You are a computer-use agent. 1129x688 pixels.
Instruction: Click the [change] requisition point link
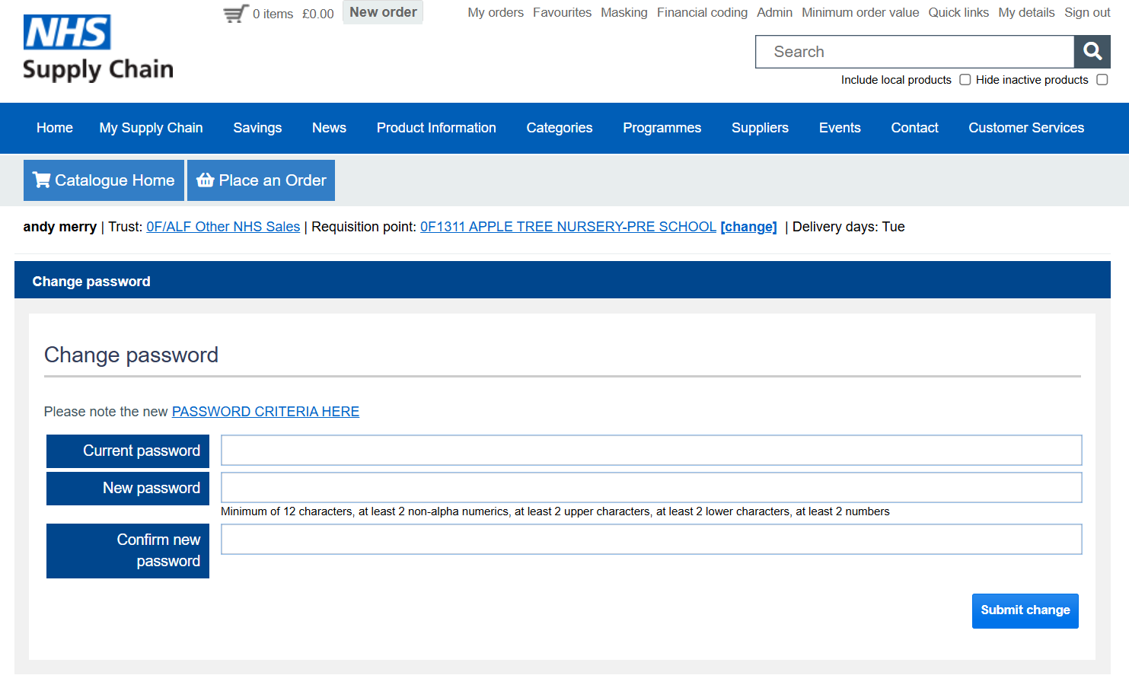(x=748, y=227)
